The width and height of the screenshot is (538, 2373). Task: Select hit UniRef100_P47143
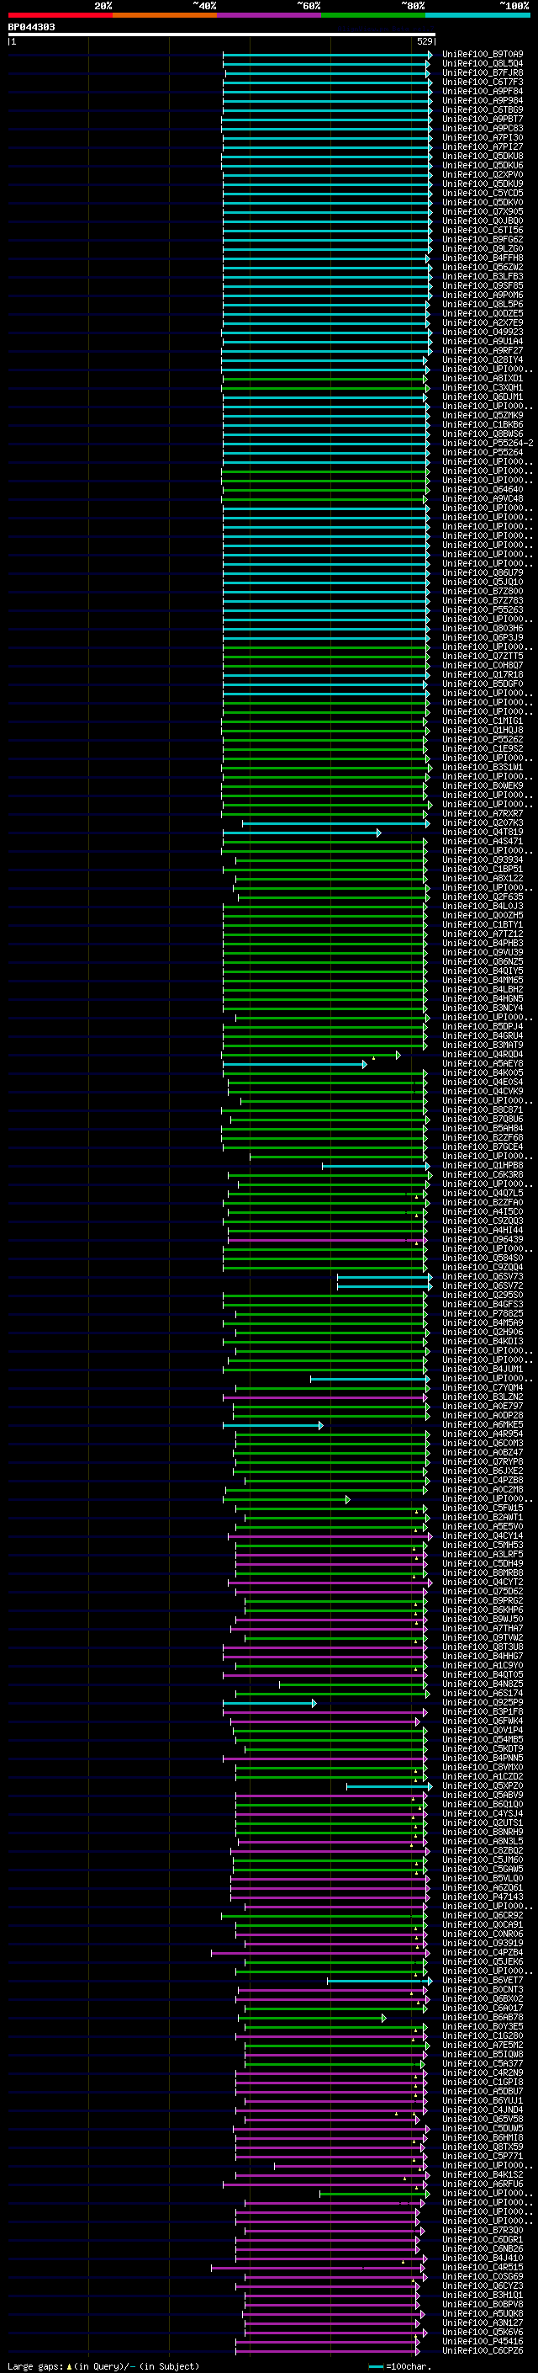point(483,1897)
